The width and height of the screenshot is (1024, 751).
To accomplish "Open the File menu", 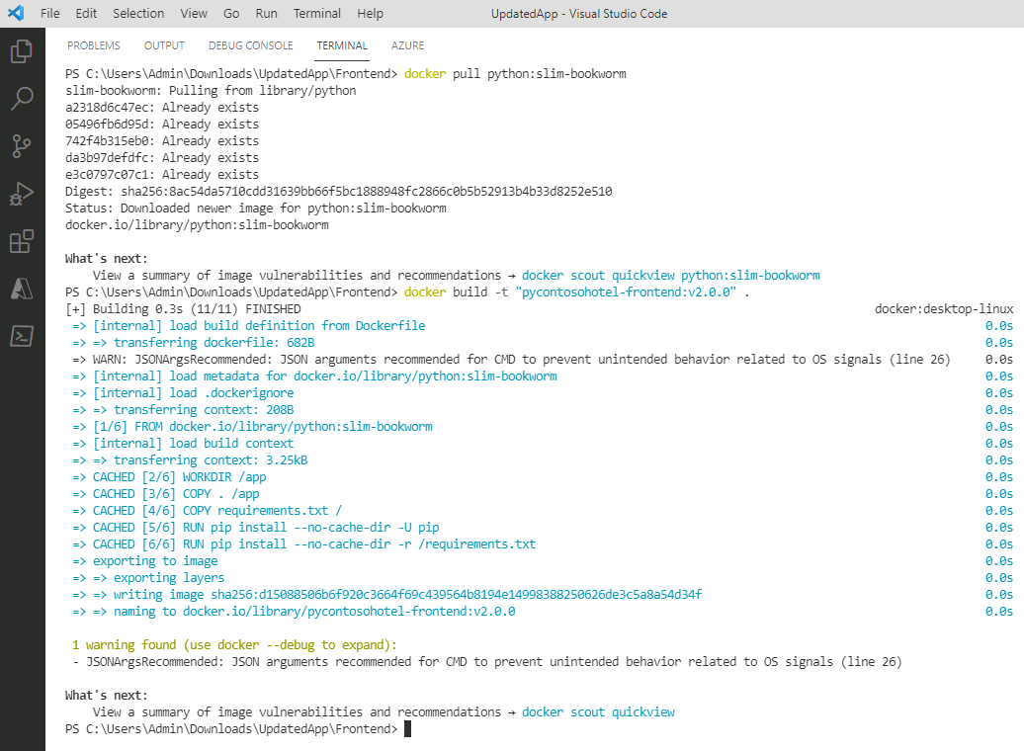I will [x=49, y=13].
